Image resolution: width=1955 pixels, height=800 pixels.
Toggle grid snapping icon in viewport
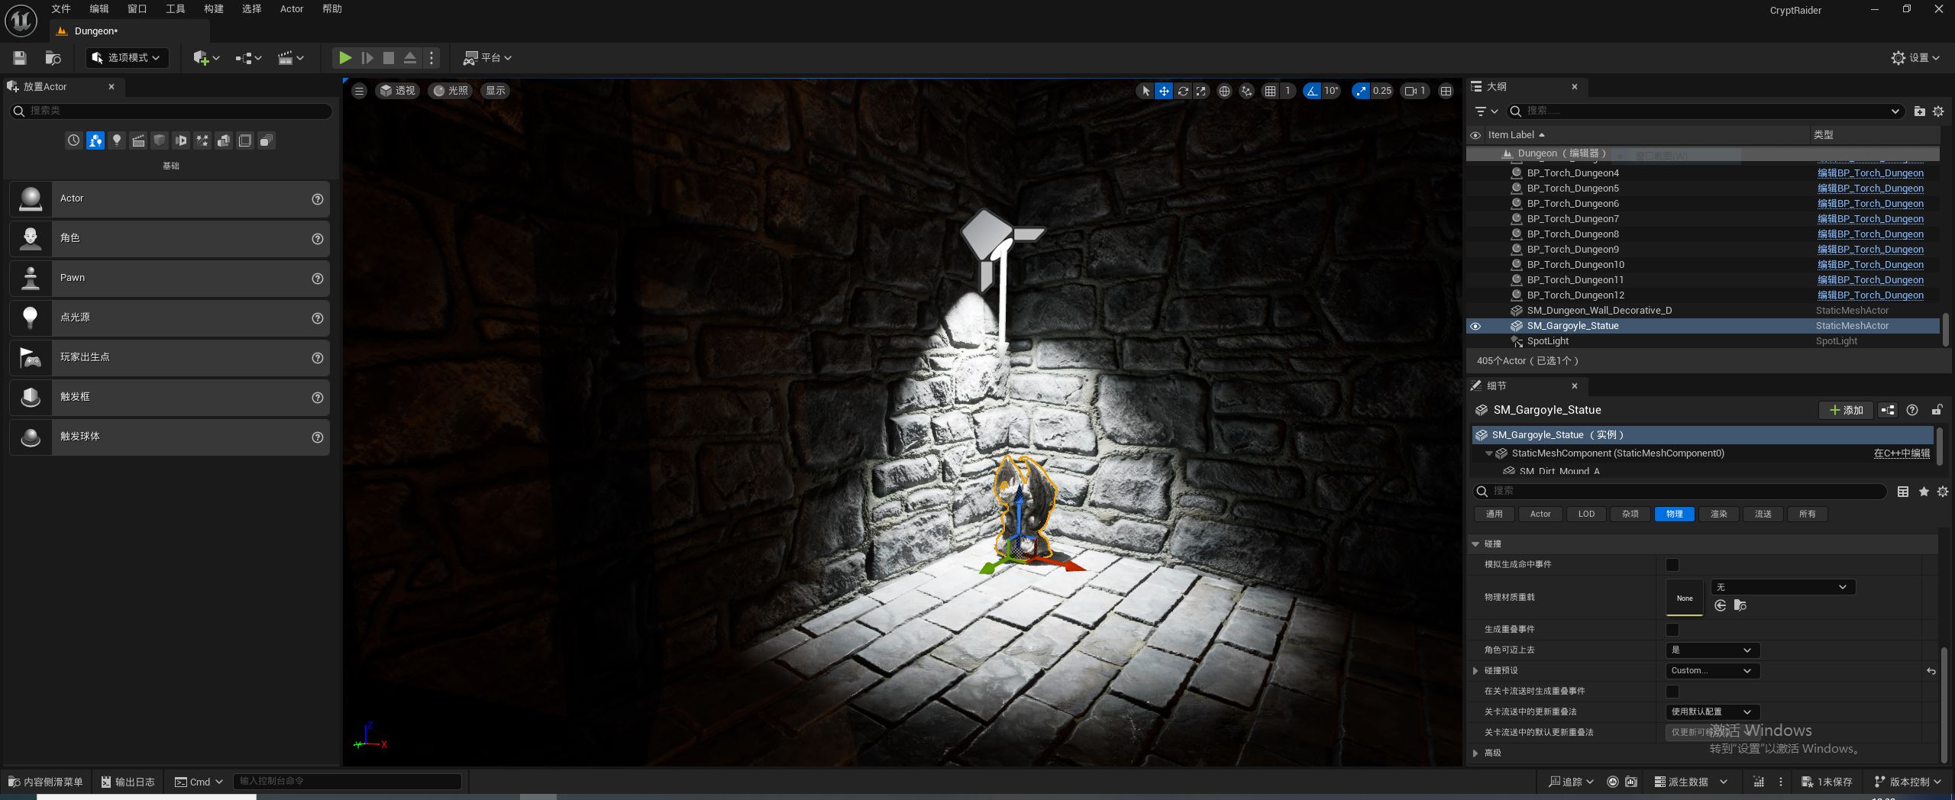coord(1270,91)
